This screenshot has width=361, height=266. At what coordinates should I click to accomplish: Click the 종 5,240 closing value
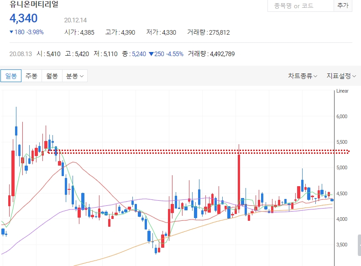(x=134, y=54)
